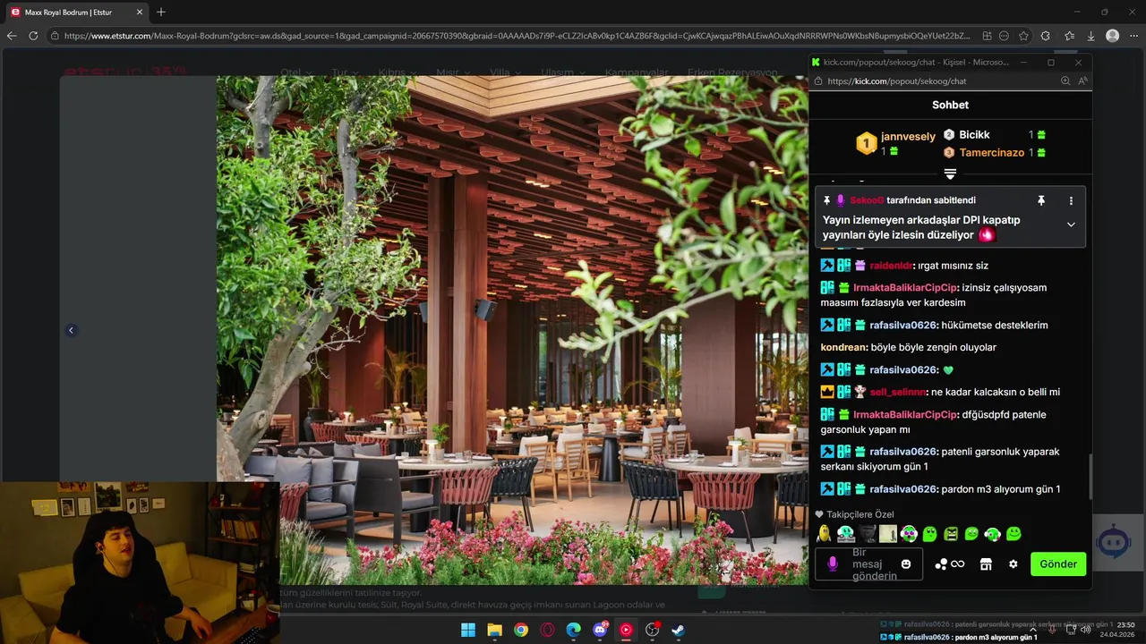Select the angry green hulk emote
This screenshot has width=1146, height=644.
tap(951, 534)
